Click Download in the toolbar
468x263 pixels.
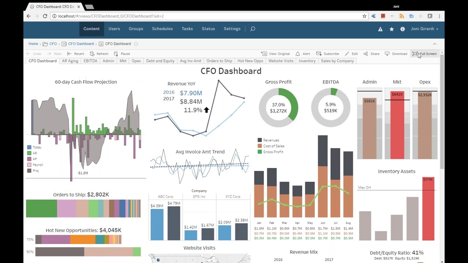tap(396, 54)
